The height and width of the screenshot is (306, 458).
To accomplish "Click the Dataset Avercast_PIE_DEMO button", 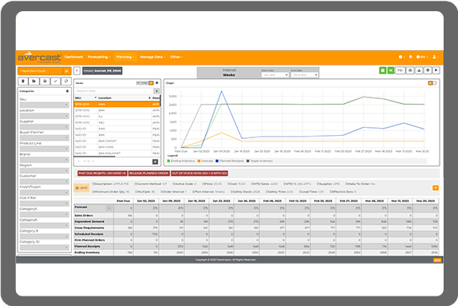I will (x=102, y=71).
